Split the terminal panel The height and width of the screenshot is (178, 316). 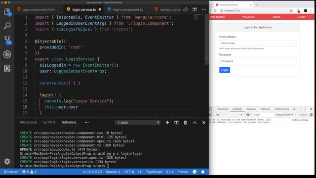[x=176, y=123]
